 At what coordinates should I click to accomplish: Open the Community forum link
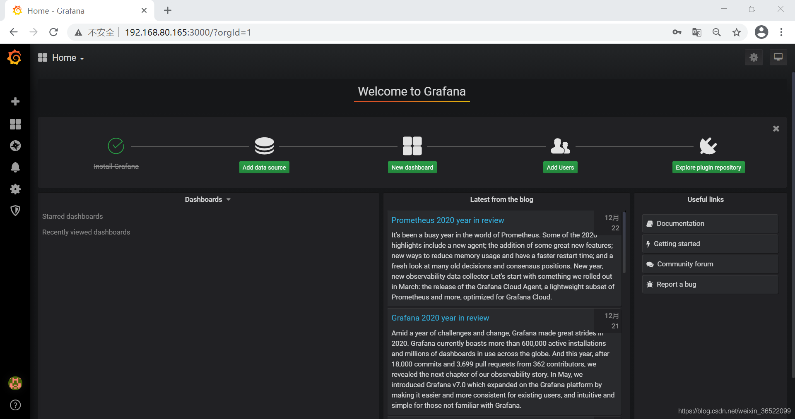click(x=710, y=264)
